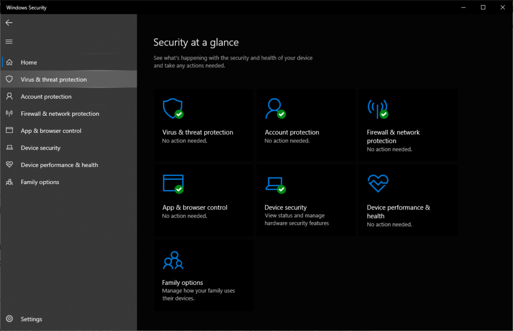The width and height of the screenshot is (513, 331).
Task: Open Virus & threat protection from its shield tile
Action: tap(173, 108)
